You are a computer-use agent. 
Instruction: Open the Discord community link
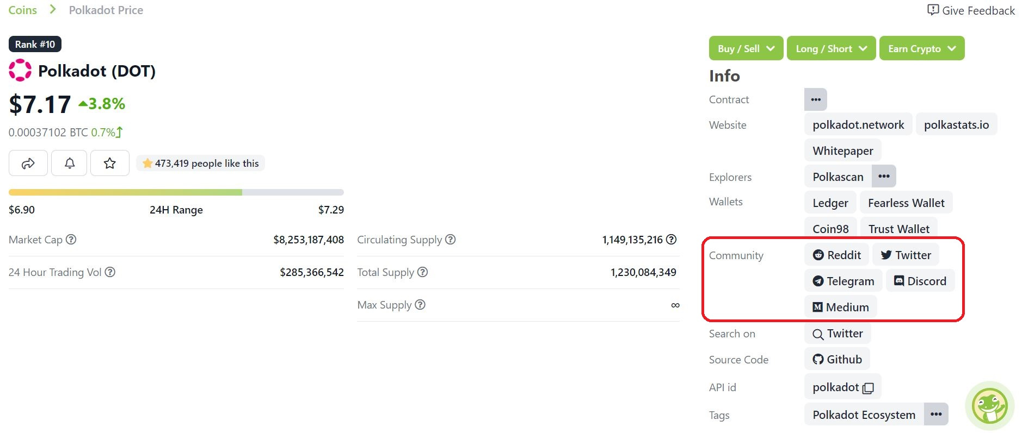click(920, 281)
